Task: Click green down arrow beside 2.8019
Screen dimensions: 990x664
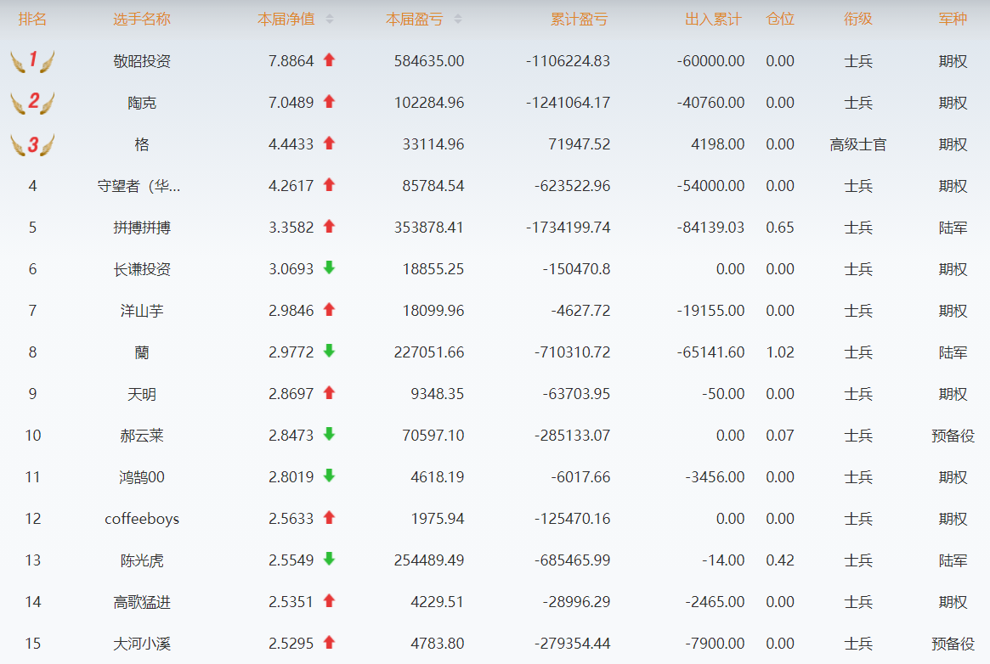Action: pyautogui.click(x=329, y=476)
